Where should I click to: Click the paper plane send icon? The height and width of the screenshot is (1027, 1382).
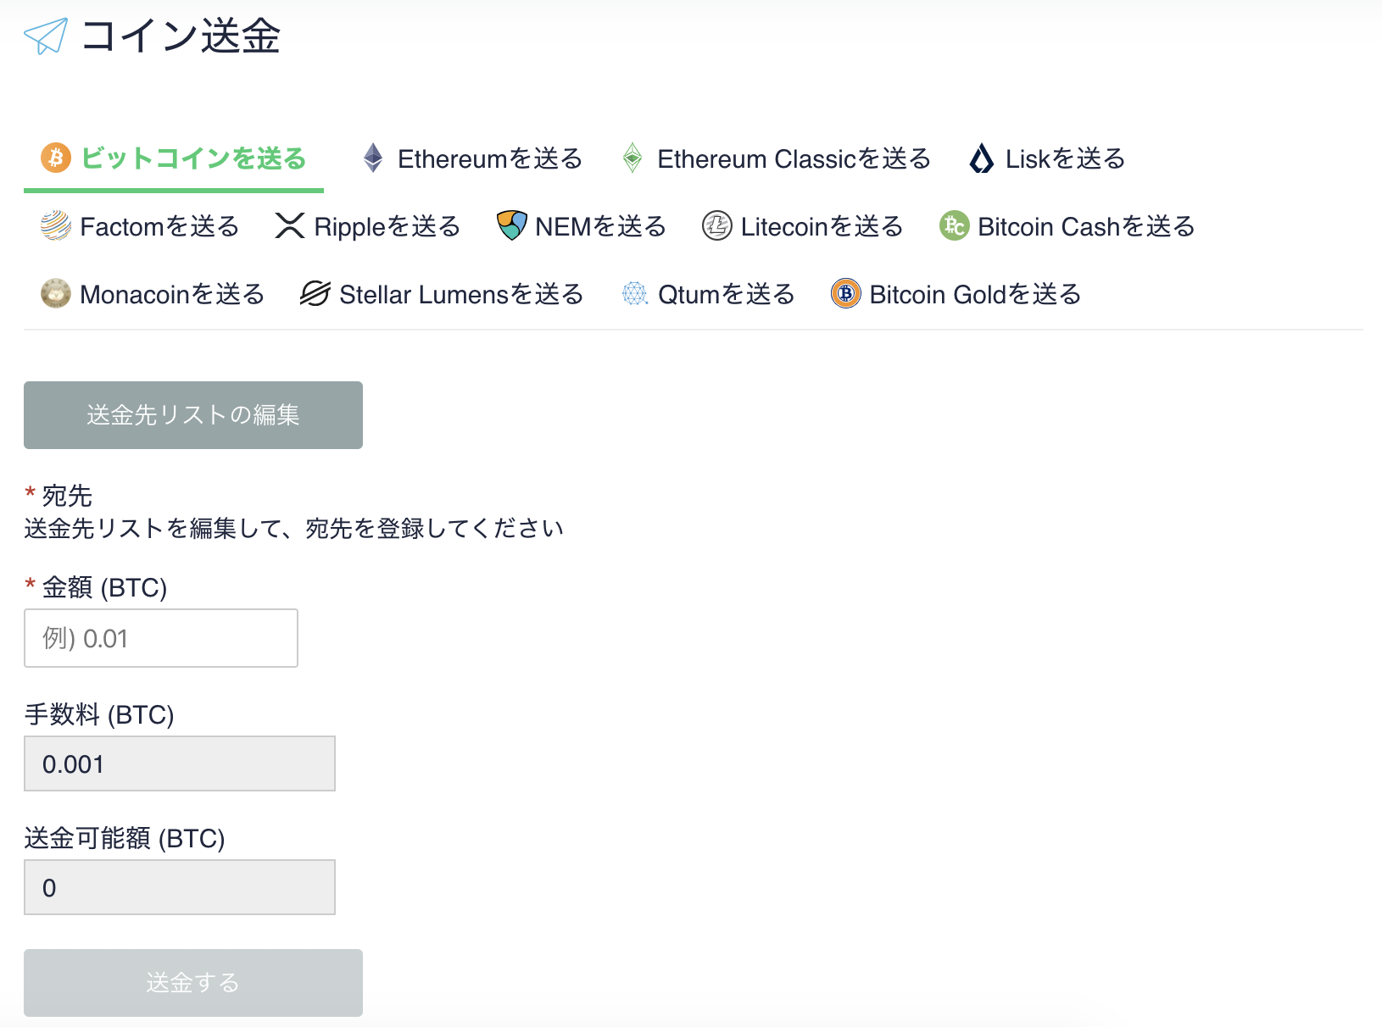(x=47, y=36)
